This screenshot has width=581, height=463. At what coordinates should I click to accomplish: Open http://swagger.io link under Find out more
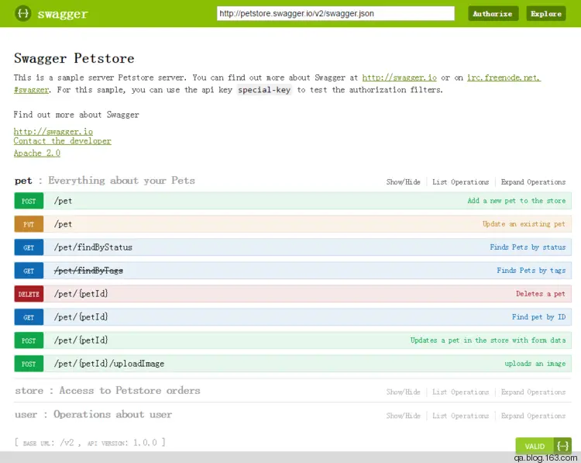(53, 131)
